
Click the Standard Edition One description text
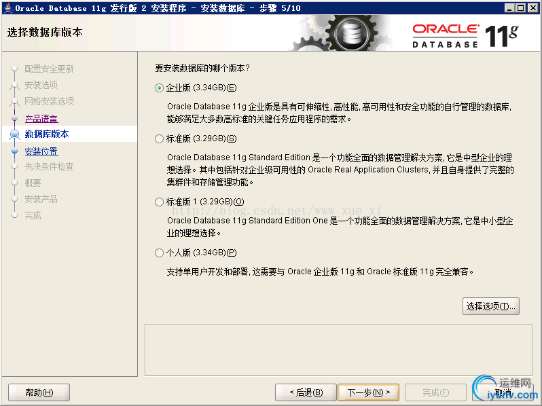(x=340, y=227)
